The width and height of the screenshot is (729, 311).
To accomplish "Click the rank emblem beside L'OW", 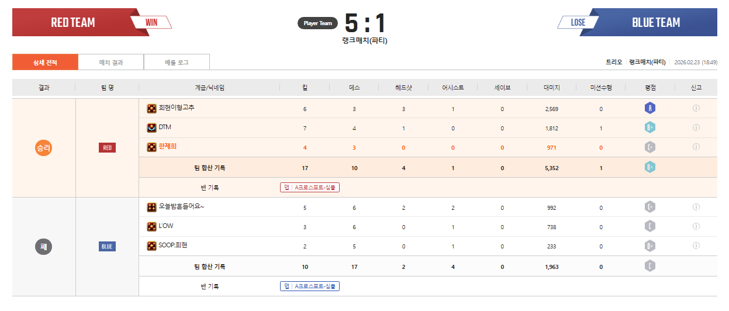I will tap(151, 226).
